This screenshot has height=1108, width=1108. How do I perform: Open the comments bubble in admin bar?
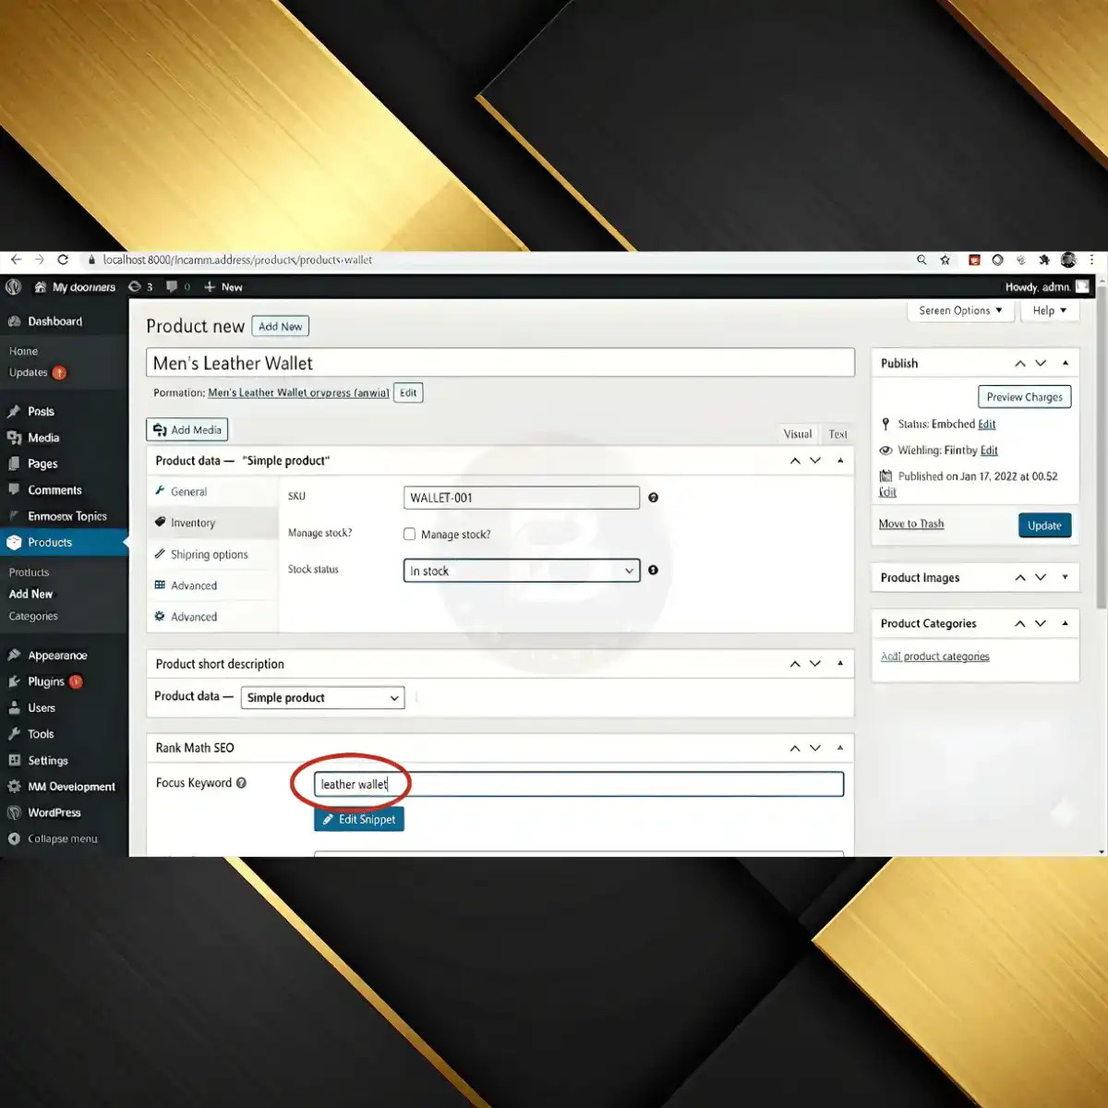coord(172,287)
